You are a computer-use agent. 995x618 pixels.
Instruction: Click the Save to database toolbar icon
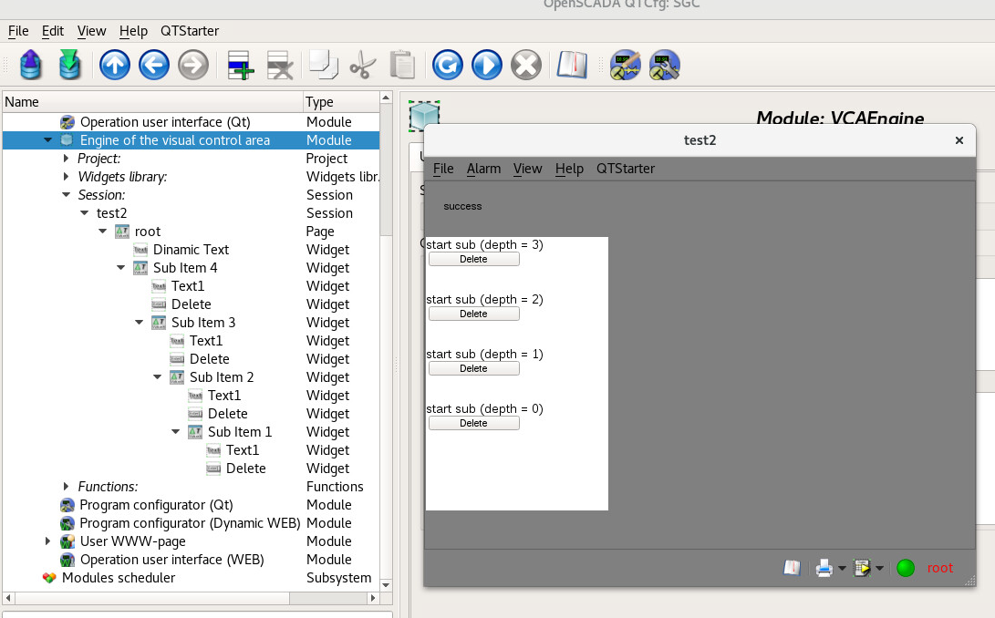[x=71, y=66]
